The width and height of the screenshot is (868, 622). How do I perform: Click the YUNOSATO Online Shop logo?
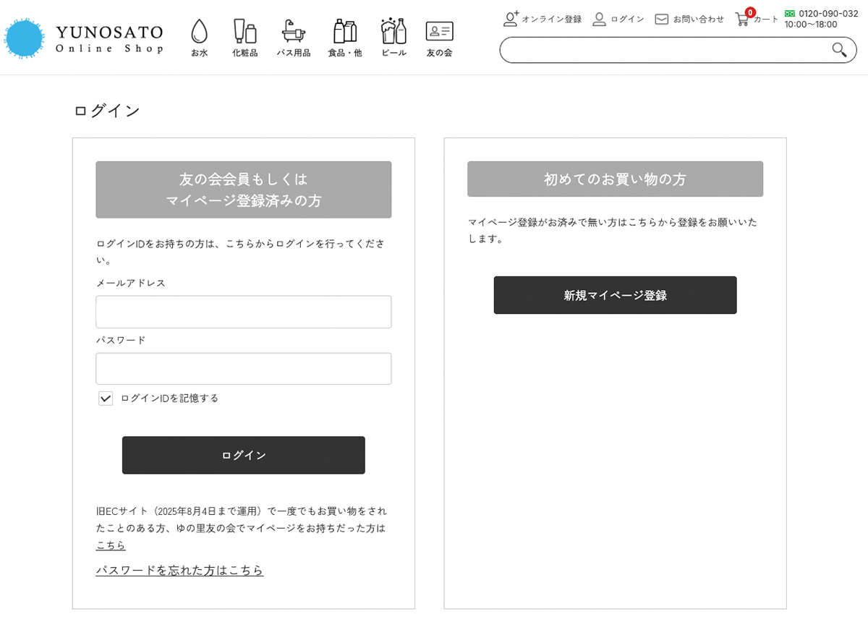point(84,38)
